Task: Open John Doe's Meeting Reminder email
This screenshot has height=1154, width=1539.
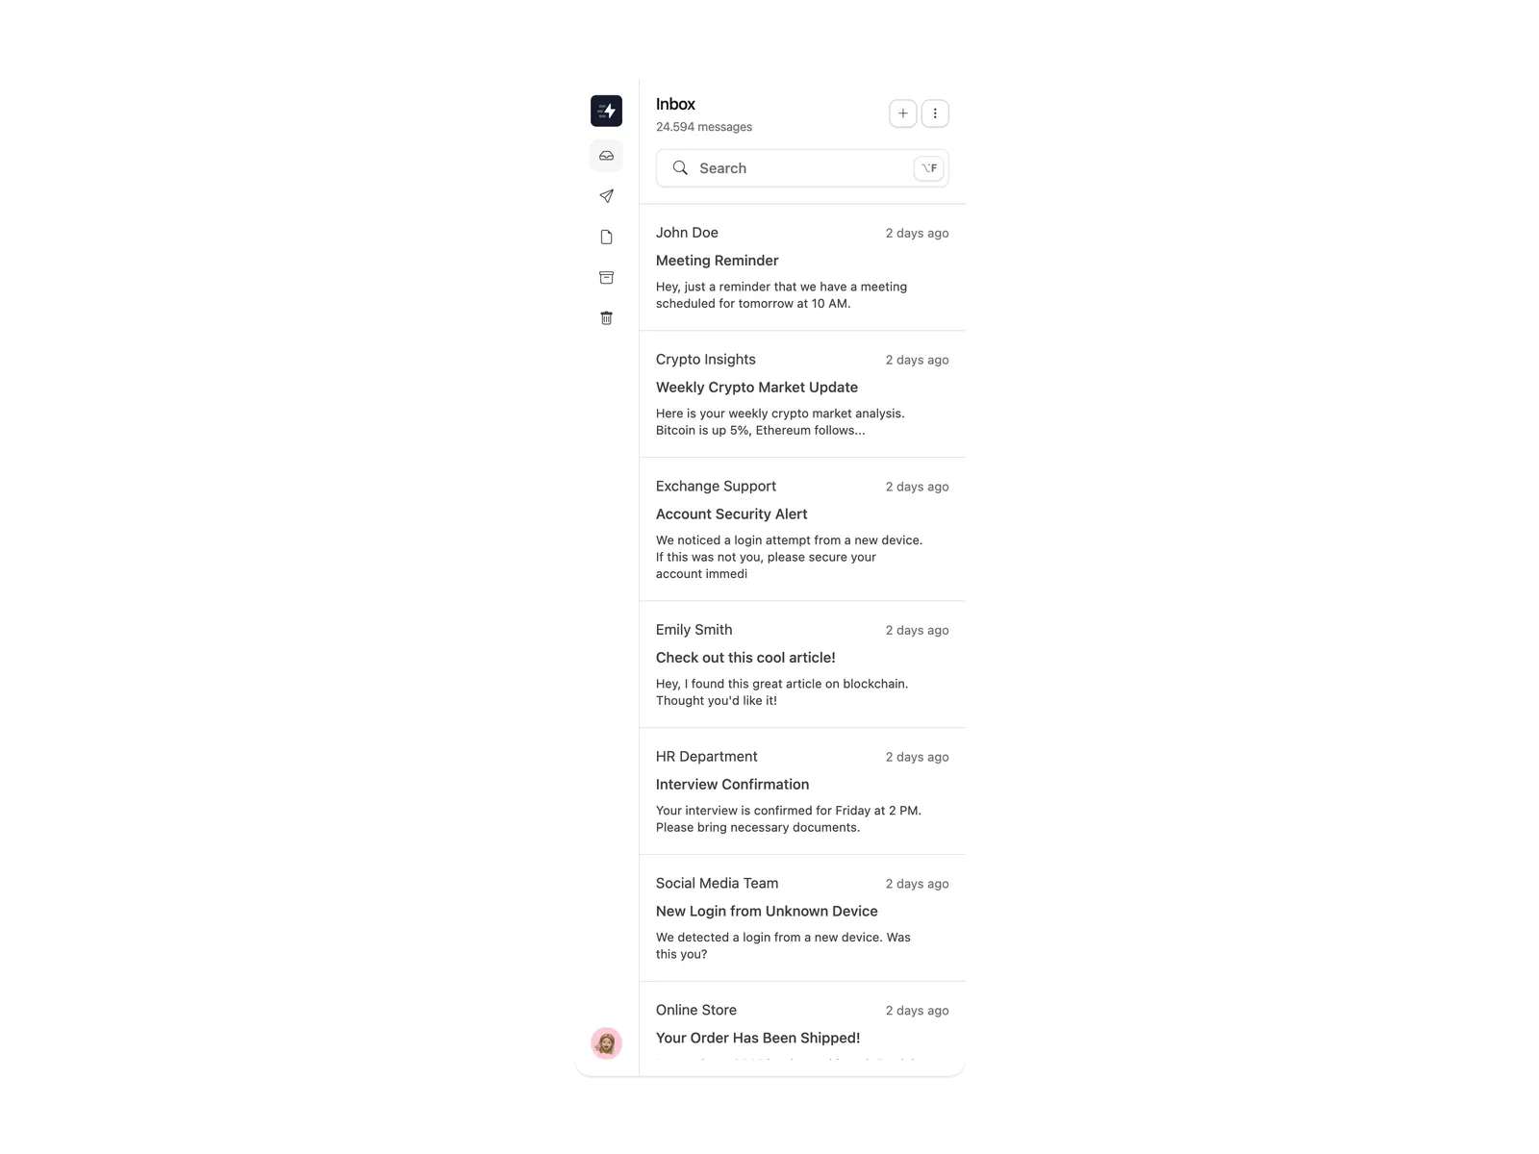Action: 802,267
